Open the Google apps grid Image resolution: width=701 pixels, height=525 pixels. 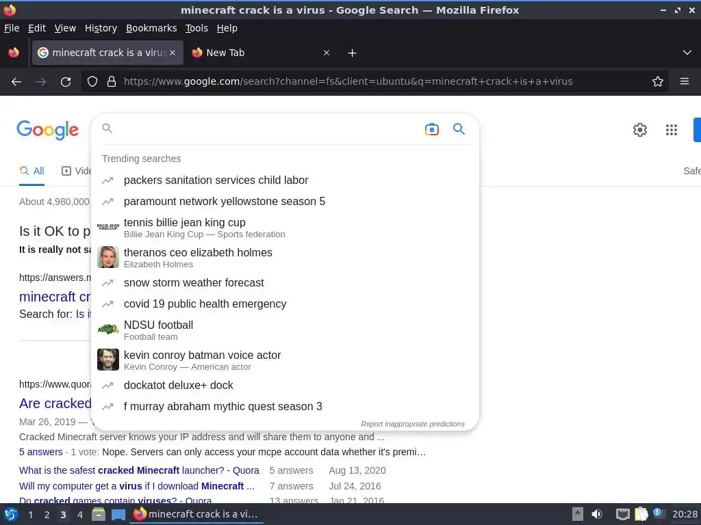pos(672,130)
